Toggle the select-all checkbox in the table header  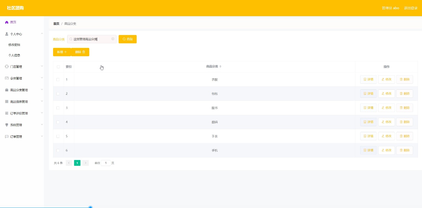click(58, 67)
